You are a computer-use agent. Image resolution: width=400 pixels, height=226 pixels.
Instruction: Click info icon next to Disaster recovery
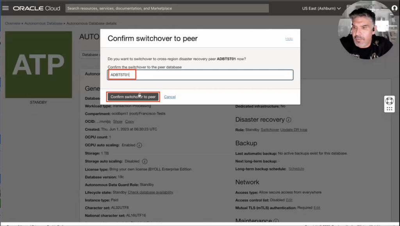[x=289, y=120]
